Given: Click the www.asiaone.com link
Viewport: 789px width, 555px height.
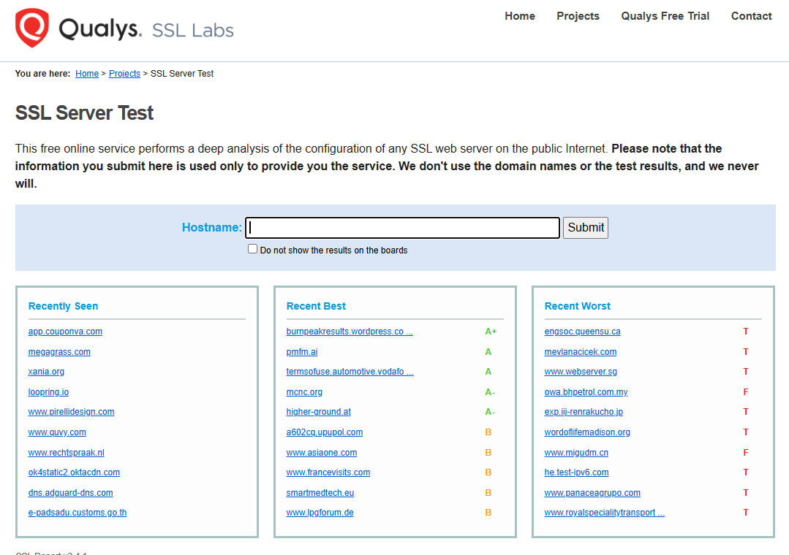Looking at the screenshot, I should 322,453.
